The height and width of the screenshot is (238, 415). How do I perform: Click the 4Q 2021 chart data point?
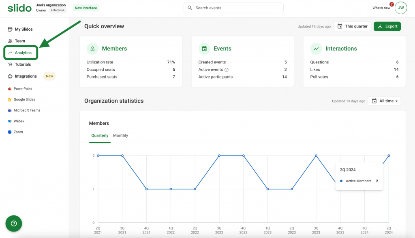(x=146, y=189)
